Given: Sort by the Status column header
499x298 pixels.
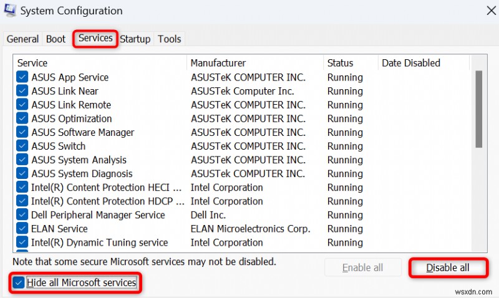Looking at the screenshot, I should pos(351,62).
